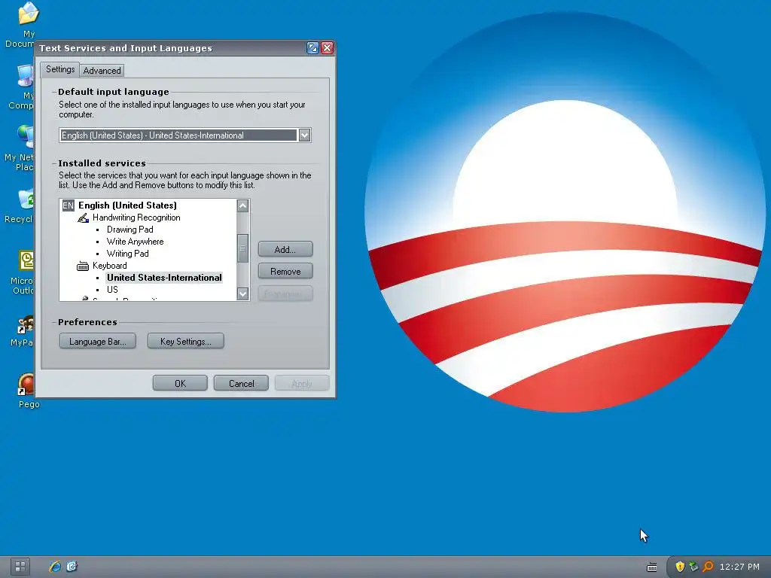Open Microsoft Outlook desktop icon
This screenshot has height=578, width=771.
[23, 272]
